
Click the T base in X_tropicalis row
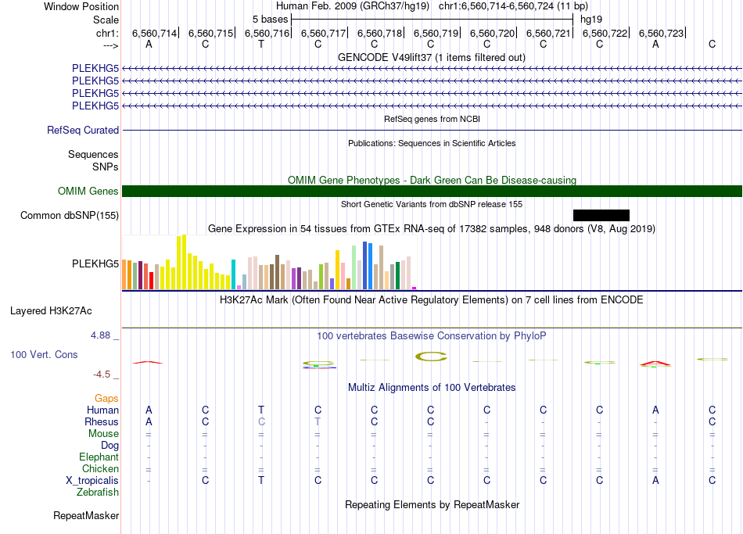point(261,481)
